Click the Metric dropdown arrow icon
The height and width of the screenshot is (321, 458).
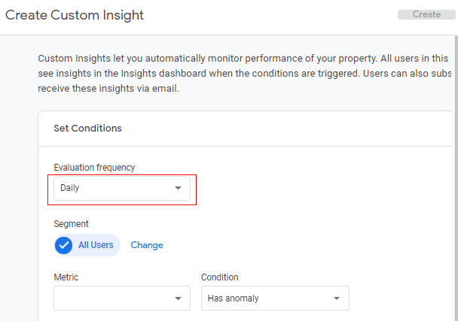[x=178, y=298]
